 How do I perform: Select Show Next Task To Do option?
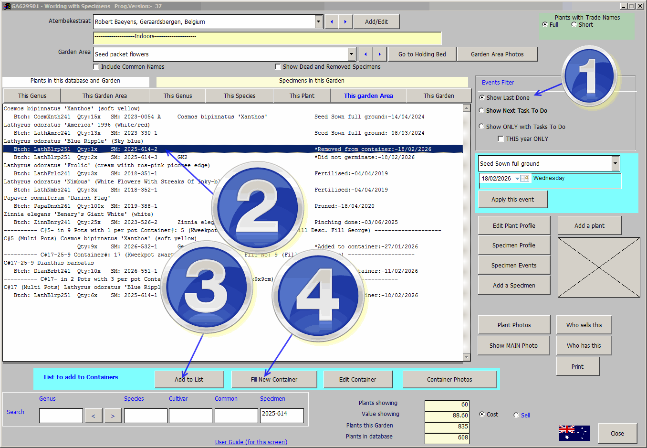pos(482,111)
